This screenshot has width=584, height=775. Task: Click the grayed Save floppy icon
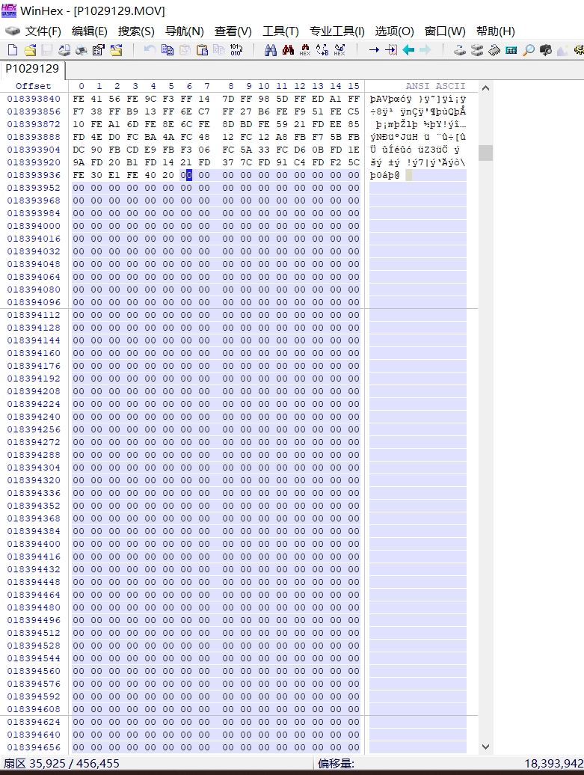click(47, 50)
